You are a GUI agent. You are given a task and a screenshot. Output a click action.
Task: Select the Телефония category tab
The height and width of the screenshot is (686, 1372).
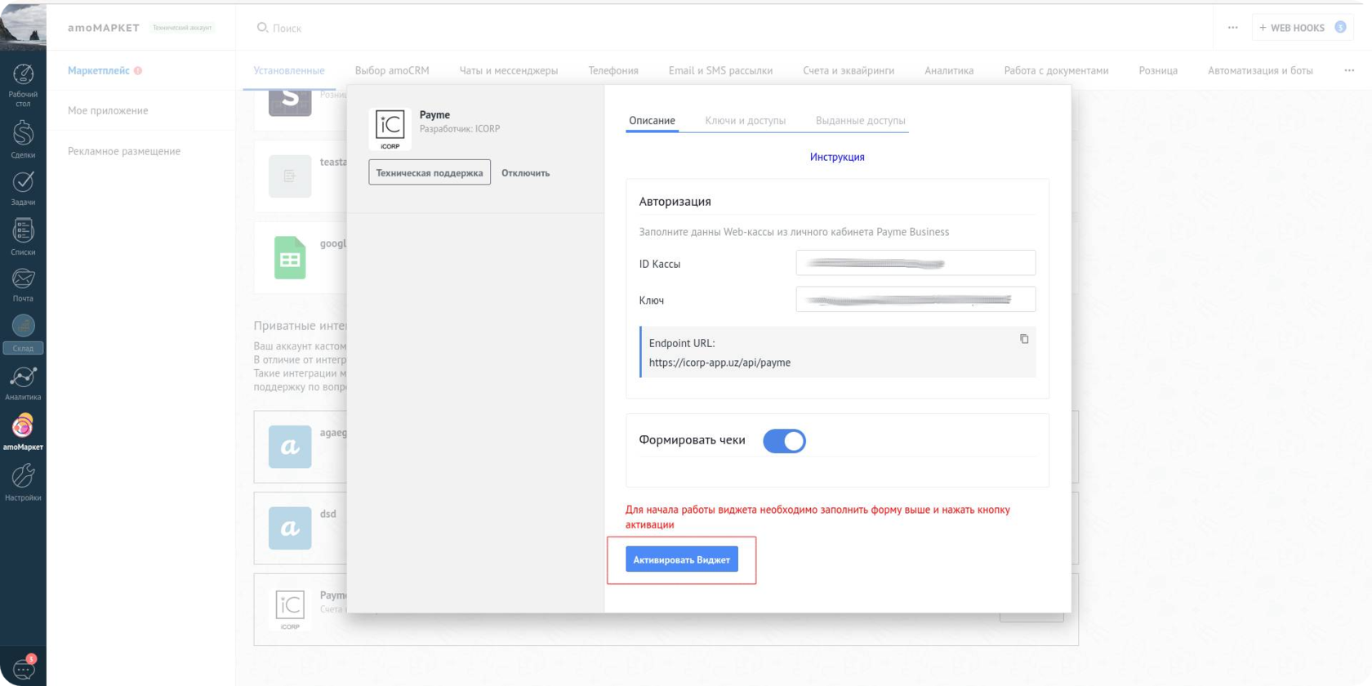pyautogui.click(x=612, y=71)
